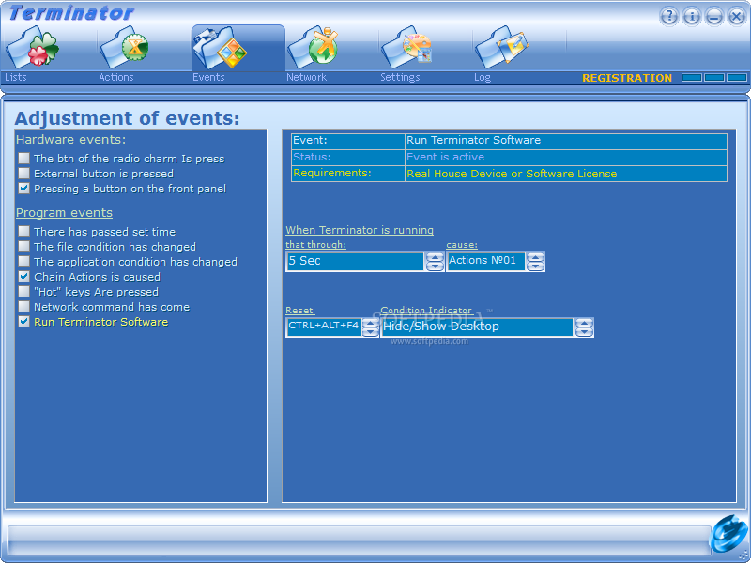The height and width of the screenshot is (563, 751).
Task: Click the 'Run Terminator Software' event value
Action: click(x=473, y=140)
